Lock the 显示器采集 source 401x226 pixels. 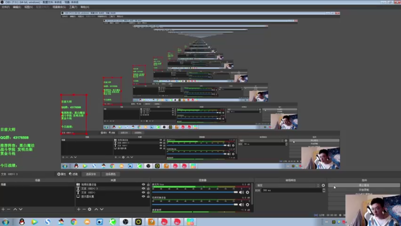pyautogui.click(x=148, y=196)
